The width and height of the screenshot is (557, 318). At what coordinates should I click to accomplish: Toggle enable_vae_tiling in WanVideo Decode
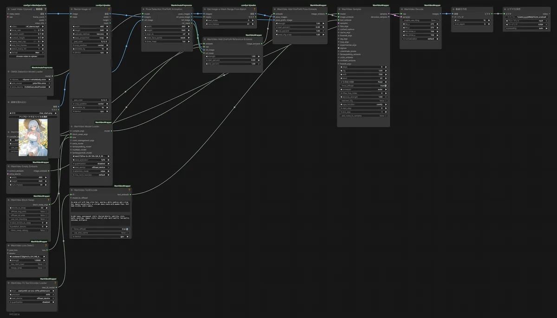pyautogui.click(x=421, y=20)
